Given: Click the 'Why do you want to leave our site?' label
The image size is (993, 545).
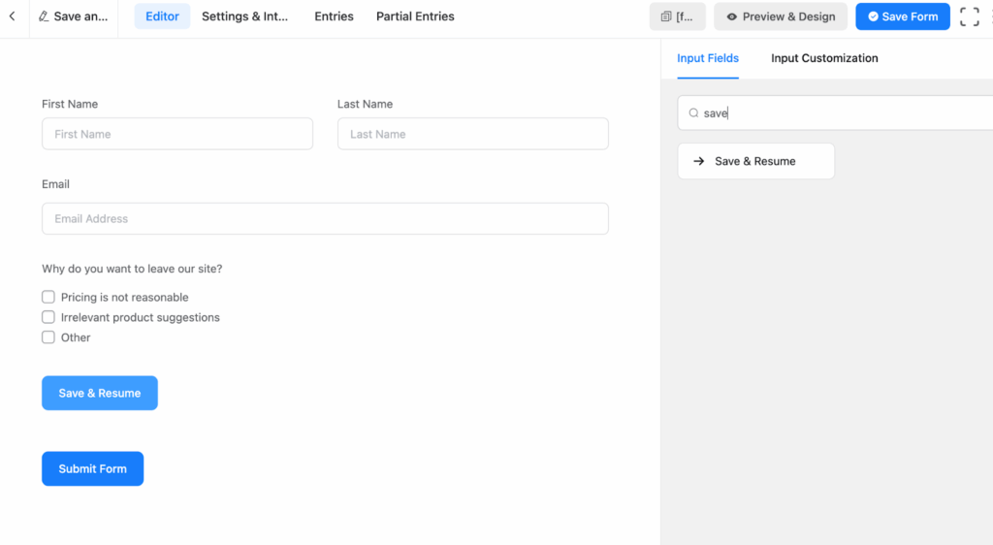Looking at the screenshot, I should (x=132, y=269).
